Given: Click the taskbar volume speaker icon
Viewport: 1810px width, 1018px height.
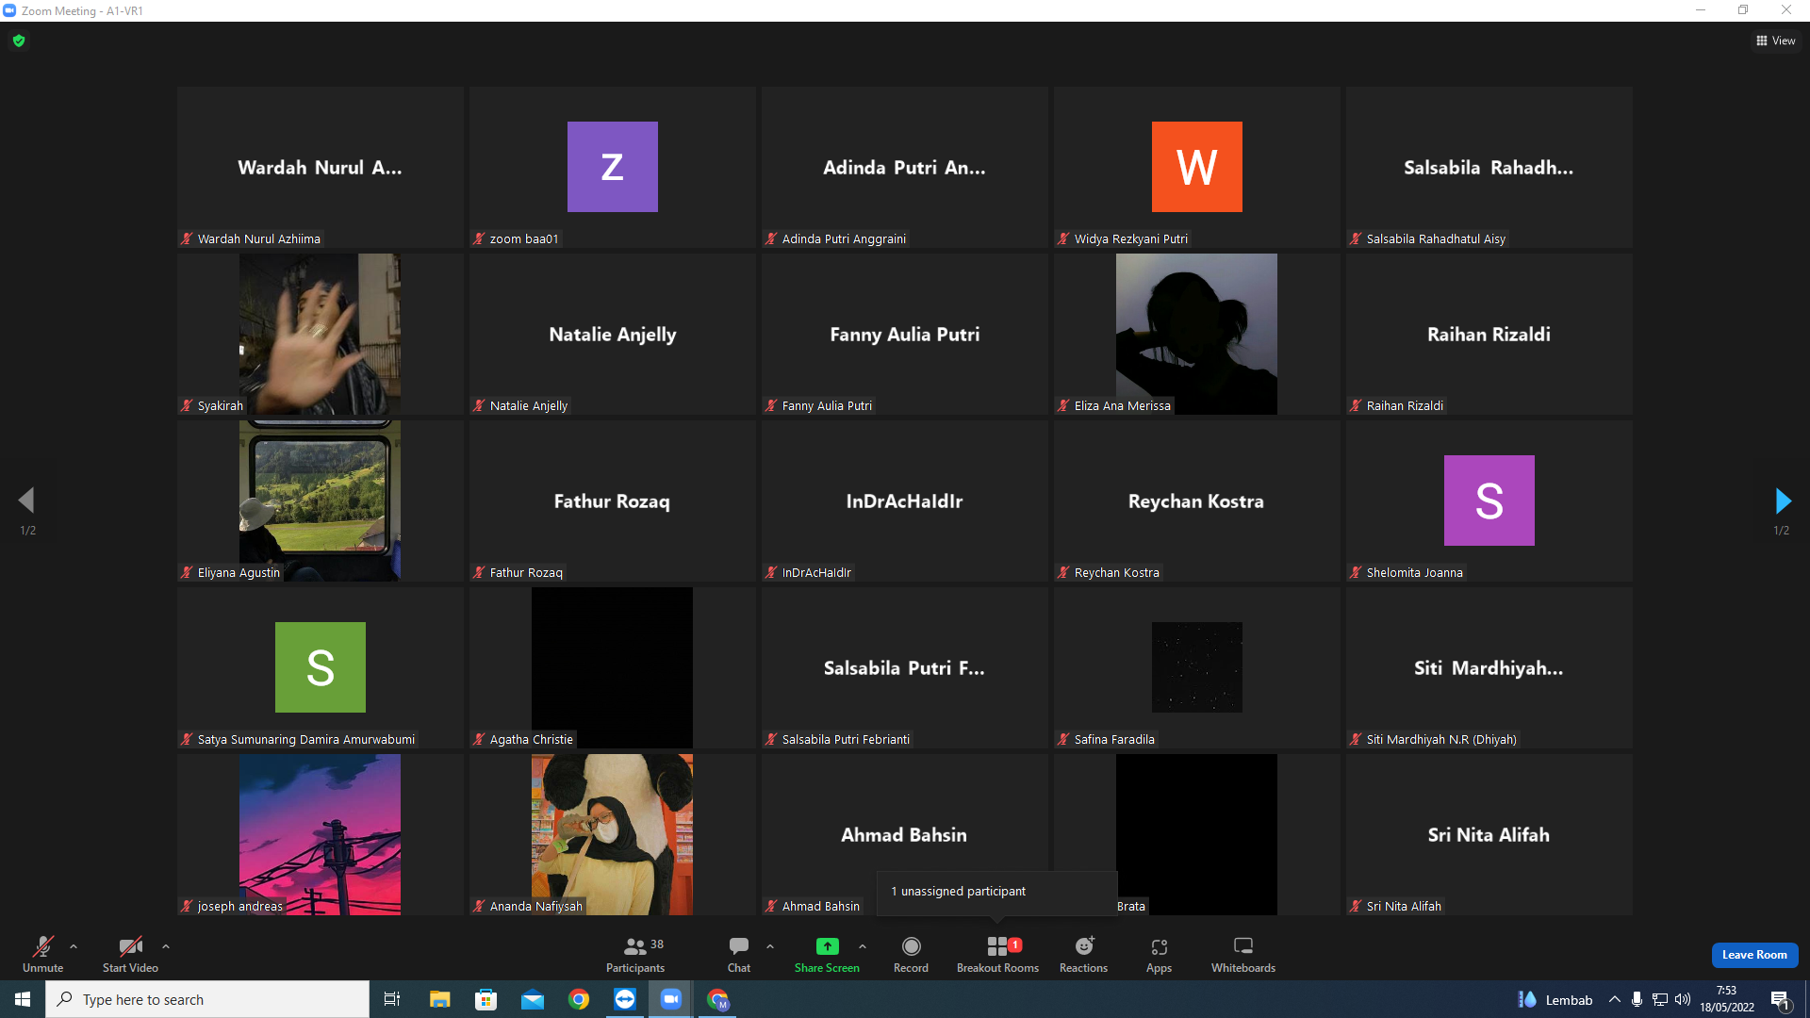Looking at the screenshot, I should click(x=1683, y=999).
